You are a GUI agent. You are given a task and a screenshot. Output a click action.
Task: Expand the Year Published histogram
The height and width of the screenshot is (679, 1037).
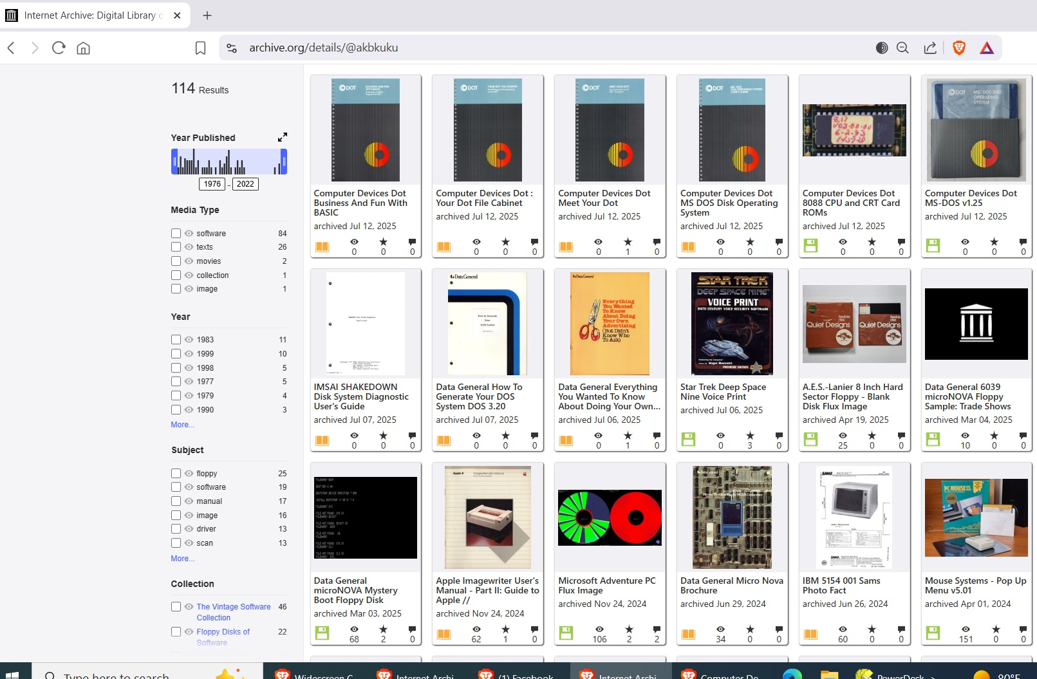coord(283,137)
